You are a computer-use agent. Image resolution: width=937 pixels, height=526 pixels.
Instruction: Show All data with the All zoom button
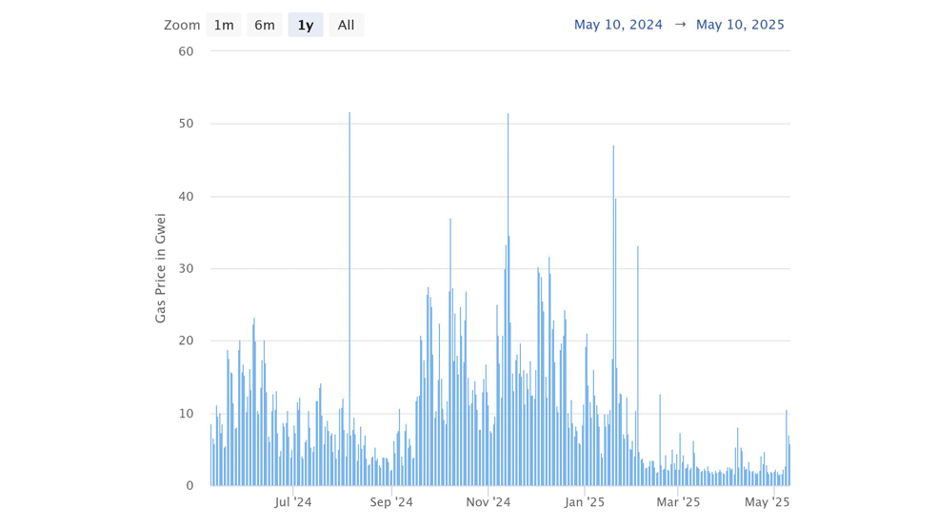click(347, 25)
